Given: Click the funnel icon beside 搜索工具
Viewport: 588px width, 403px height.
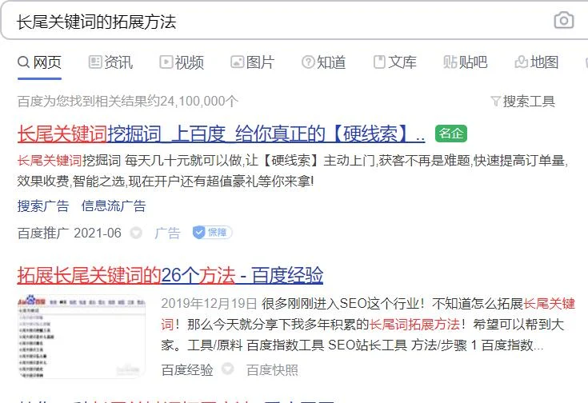Looking at the screenshot, I should [x=496, y=102].
